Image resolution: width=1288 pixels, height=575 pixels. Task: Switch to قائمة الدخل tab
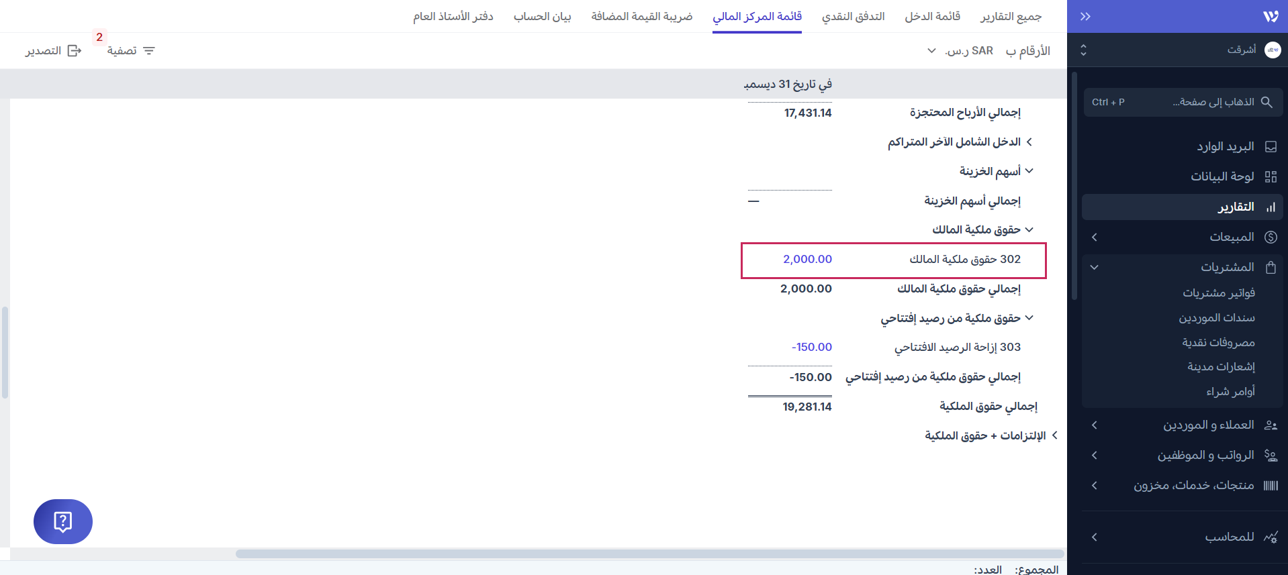click(x=932, y=16)
